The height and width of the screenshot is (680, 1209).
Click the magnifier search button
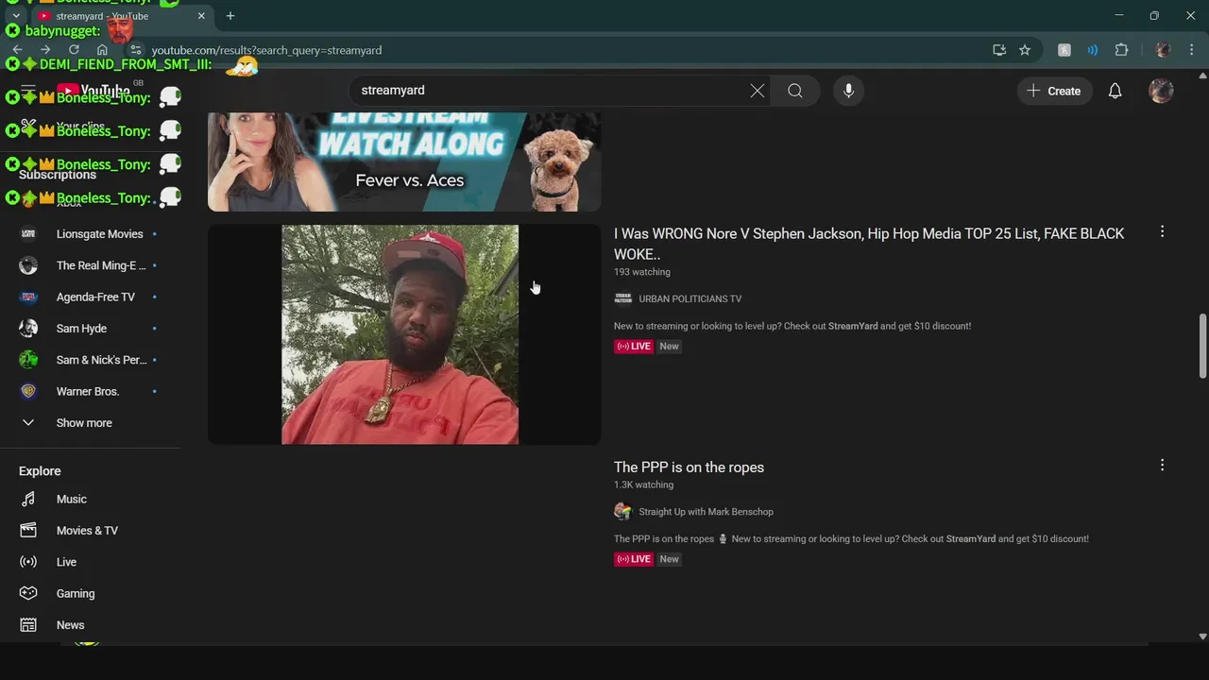795,91
